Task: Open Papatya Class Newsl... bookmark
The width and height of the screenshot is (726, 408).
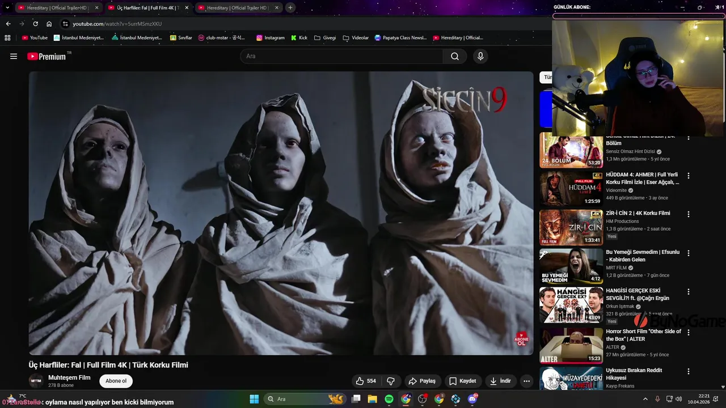Action: [400, 38]
